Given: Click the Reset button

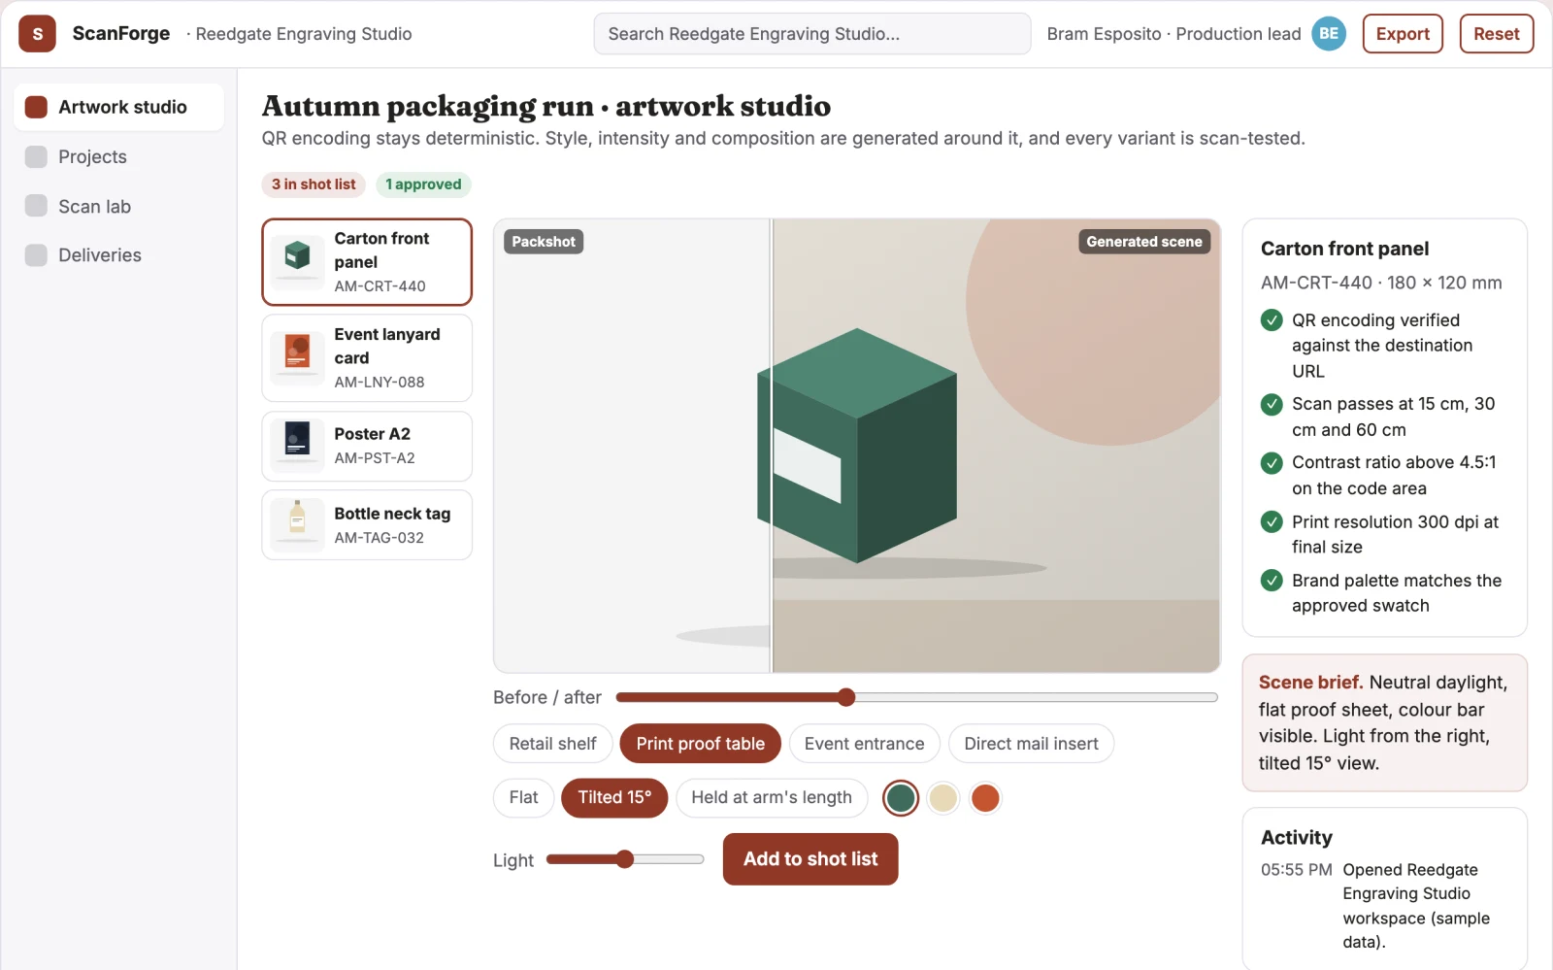Looking at the screenshot, I should pos(1496,34).
